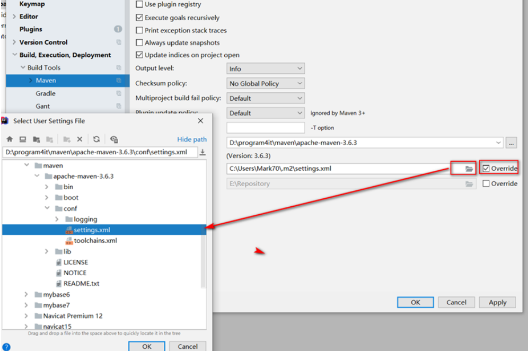The width and height of the screenshot is (528, 351).
Task: Click project-level icon beside Gradle
Action: (x=119, y=93)
